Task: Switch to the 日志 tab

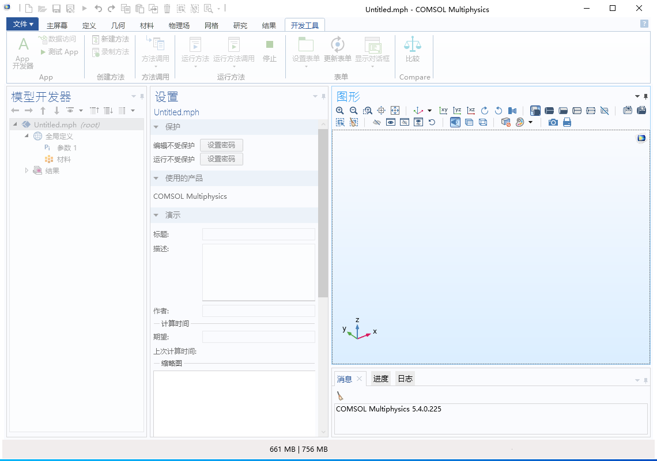Action: [405, 379]
